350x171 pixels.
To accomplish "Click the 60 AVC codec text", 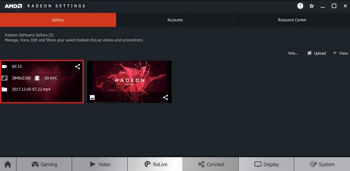I will click(51, 78).
